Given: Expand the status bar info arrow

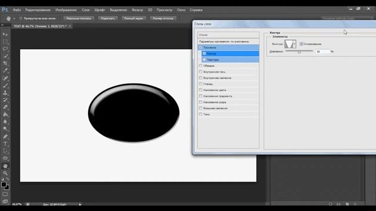Looking at the screenshot, I should [x=80, y=205].
